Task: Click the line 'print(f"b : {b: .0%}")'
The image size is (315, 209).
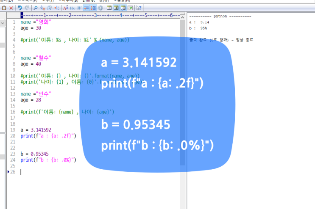Action: click(x=48, y=160)
